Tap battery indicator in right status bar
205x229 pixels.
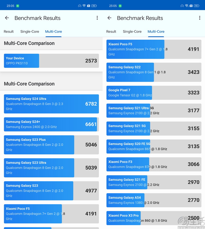click(197, 6)
